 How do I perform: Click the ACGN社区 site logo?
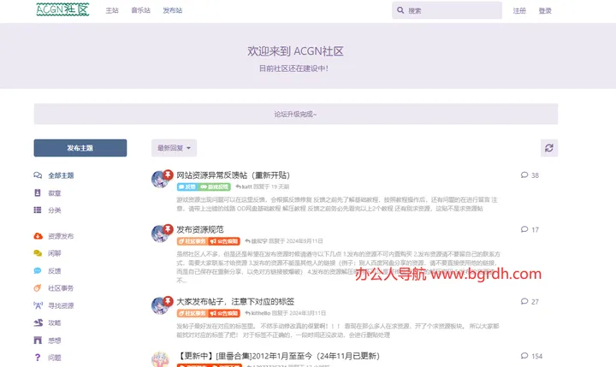point(62,9)
